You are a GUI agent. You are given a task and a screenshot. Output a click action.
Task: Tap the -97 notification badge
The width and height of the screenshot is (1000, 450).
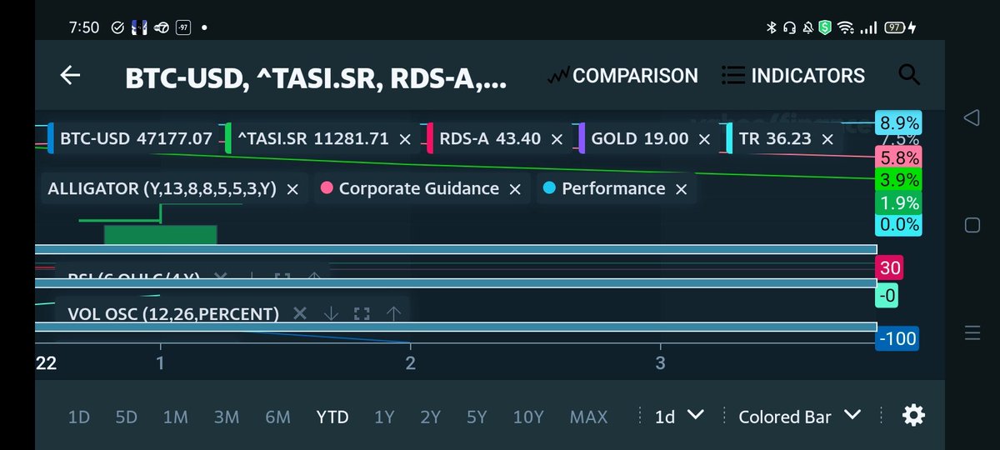point(183,27)
